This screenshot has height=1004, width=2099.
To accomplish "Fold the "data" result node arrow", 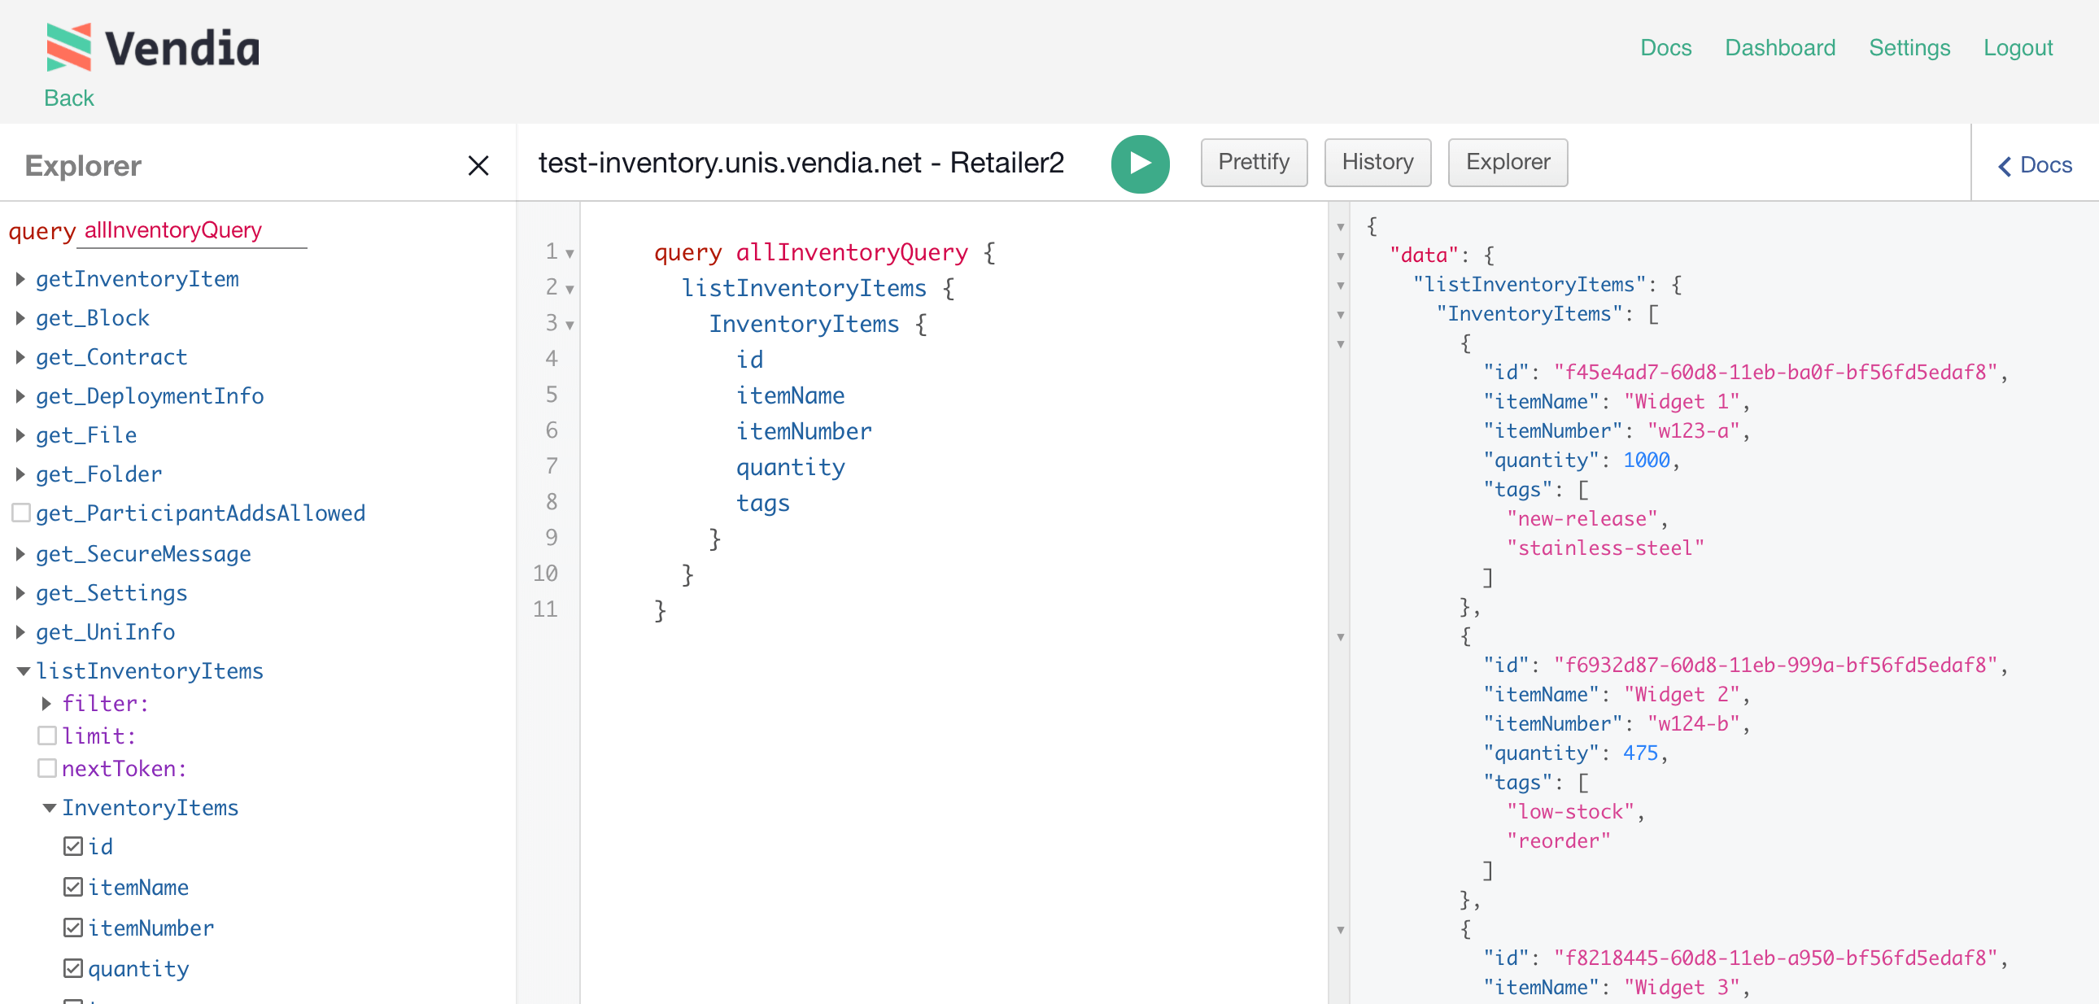I will pos(1341,257).
